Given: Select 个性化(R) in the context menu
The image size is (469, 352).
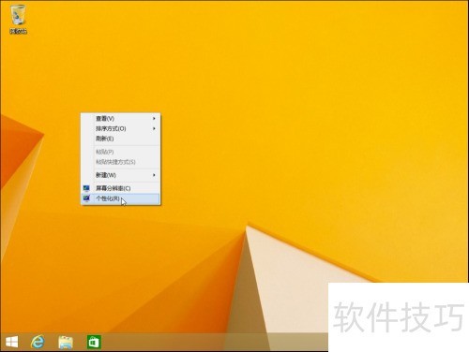Looking at the screenshot, I should [x=121, y=198].
